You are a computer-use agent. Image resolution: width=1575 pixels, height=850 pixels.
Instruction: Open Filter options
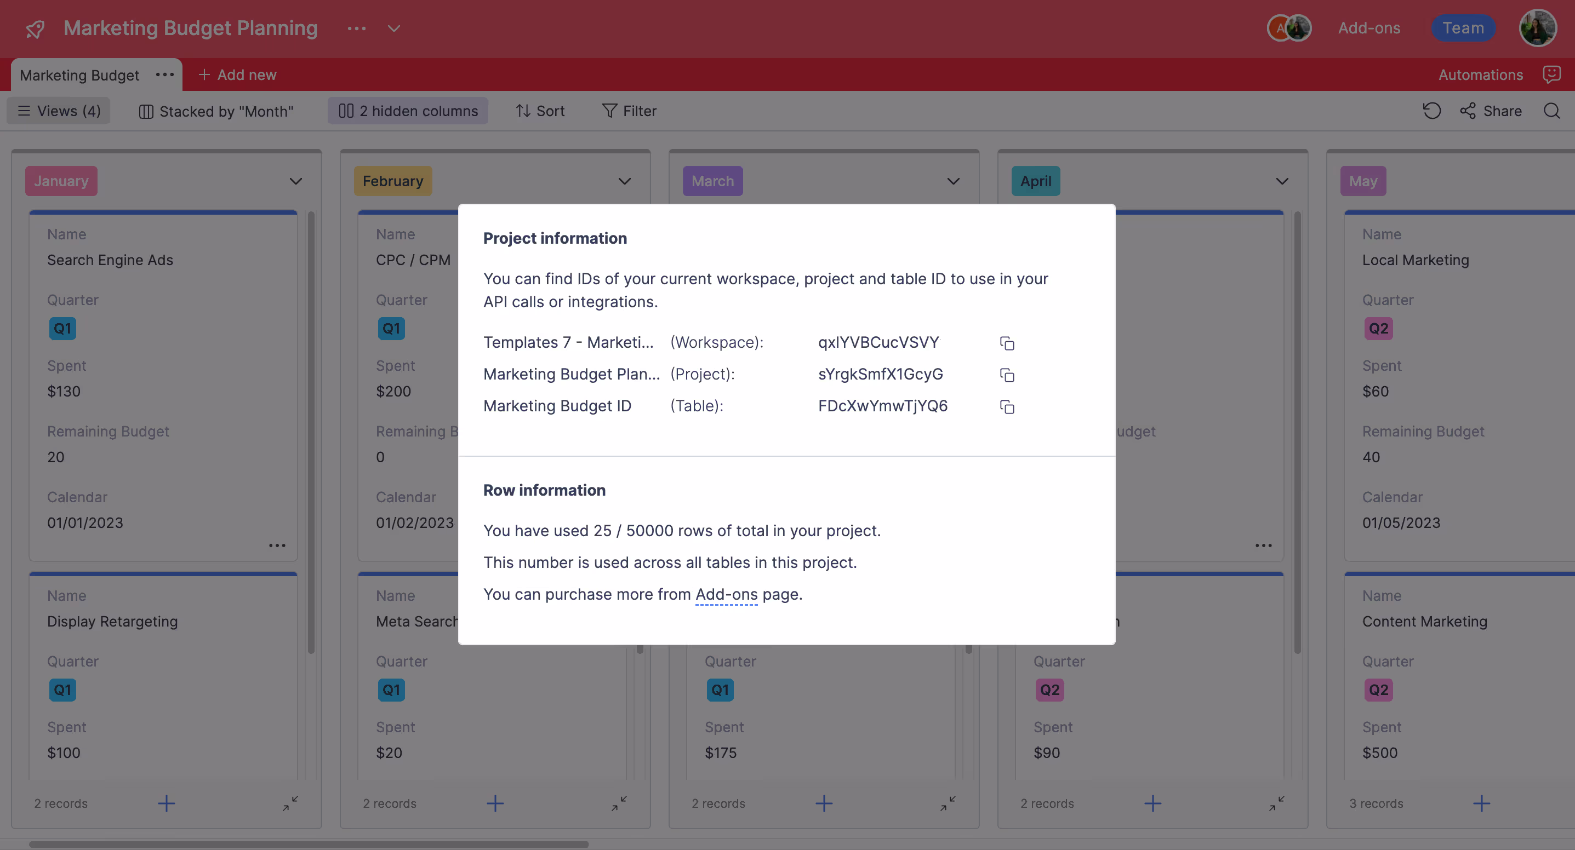pyautogui.click(x=629, y=111)
